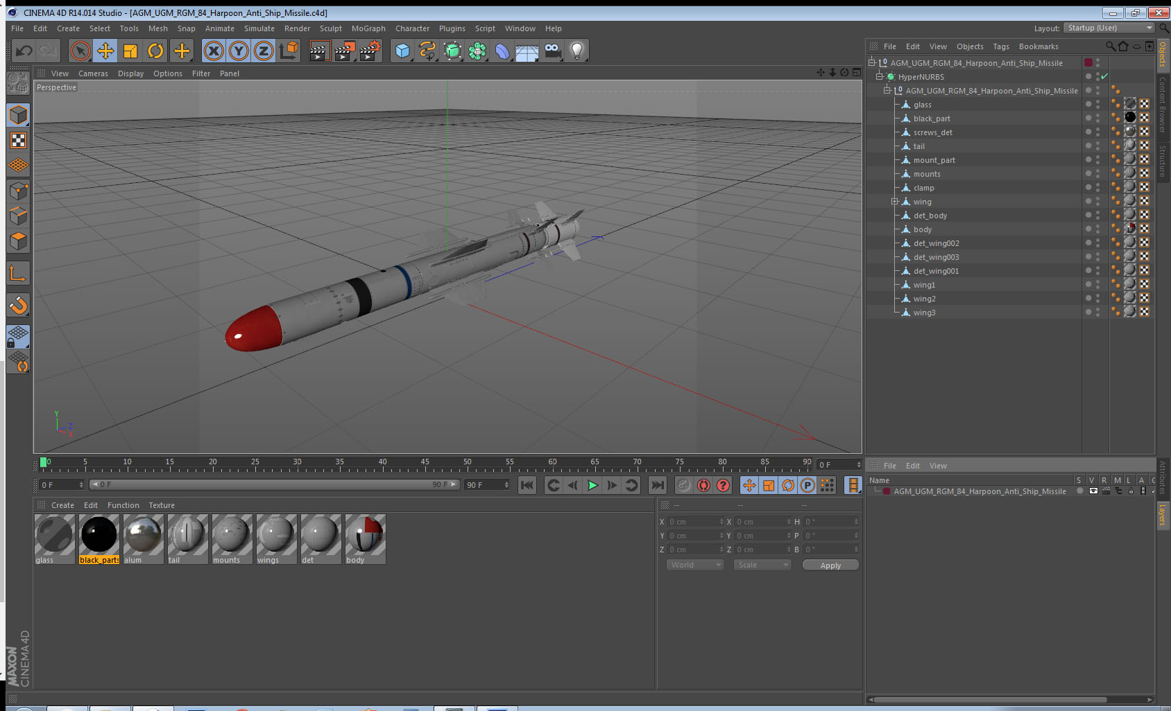
Task: Select the det_wing002 object in tree
Action: click(936, 243)
